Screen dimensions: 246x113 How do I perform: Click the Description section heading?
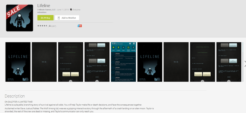(x=15, y=96)
